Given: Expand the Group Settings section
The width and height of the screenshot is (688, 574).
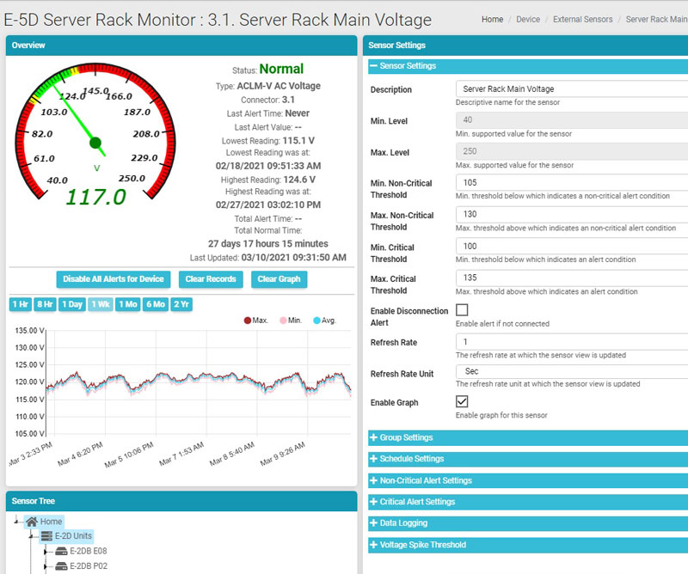Looking at the screenshot, I should pos(528,437).
